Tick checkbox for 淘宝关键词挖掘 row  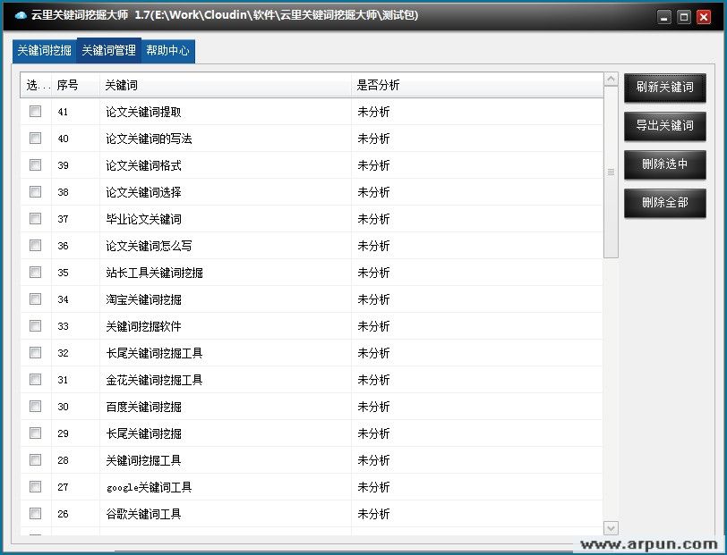[36, 299]
